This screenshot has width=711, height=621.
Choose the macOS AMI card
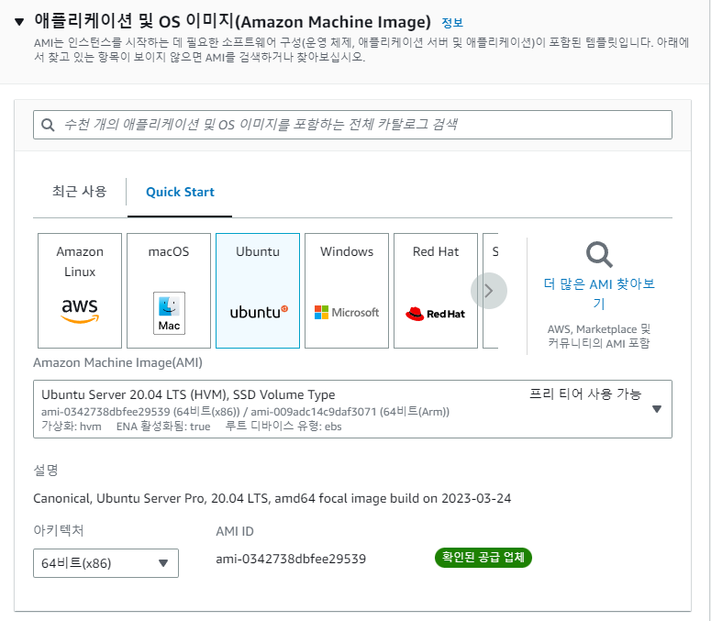tap(169, 291)
